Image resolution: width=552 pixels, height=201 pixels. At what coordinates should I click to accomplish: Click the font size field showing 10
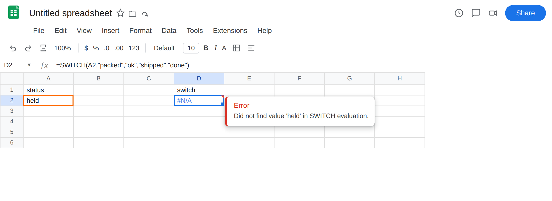[x=191, y=48]
